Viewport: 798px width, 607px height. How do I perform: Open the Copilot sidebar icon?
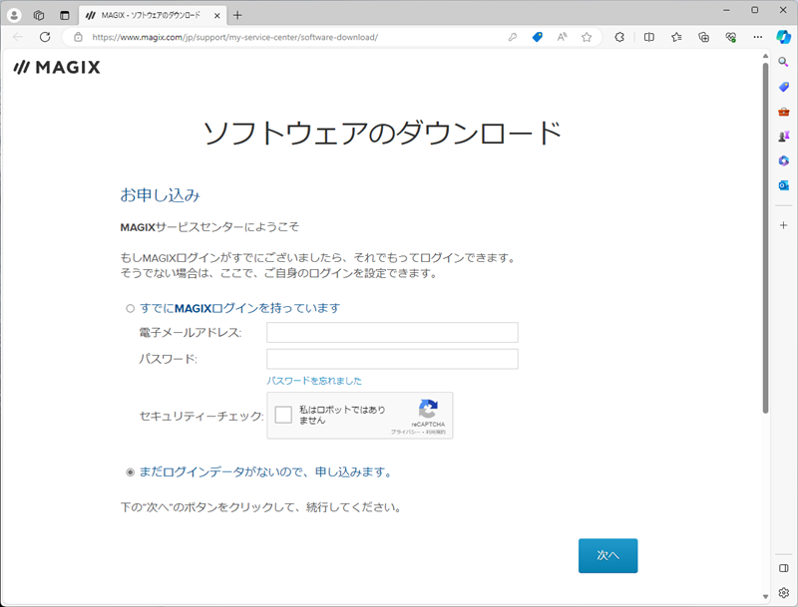pyautogui.click(x=783, y=37)
